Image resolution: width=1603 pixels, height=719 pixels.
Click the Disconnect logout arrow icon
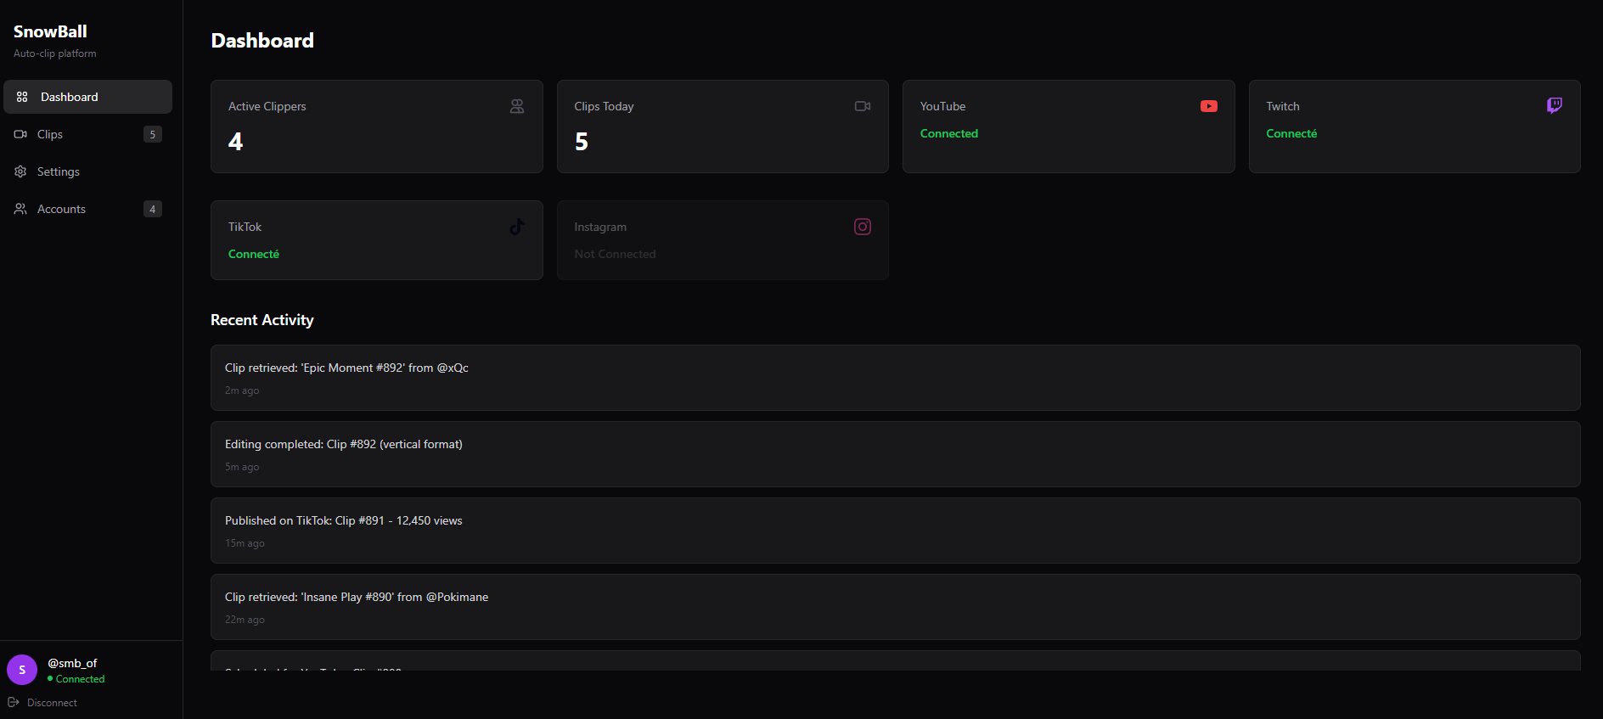[x=14, y=702]
